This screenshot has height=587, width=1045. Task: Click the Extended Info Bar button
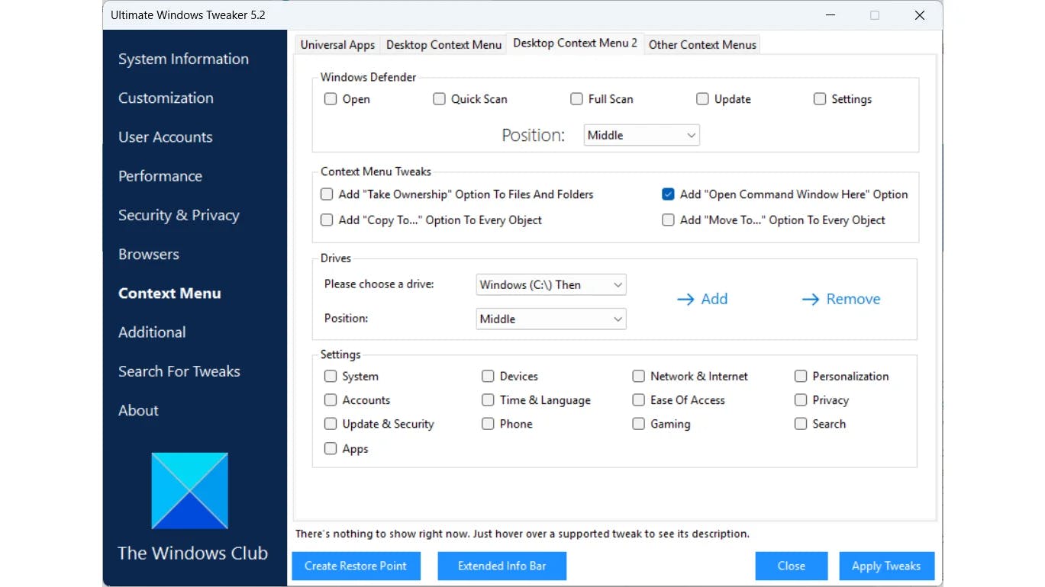click(502, 566)
